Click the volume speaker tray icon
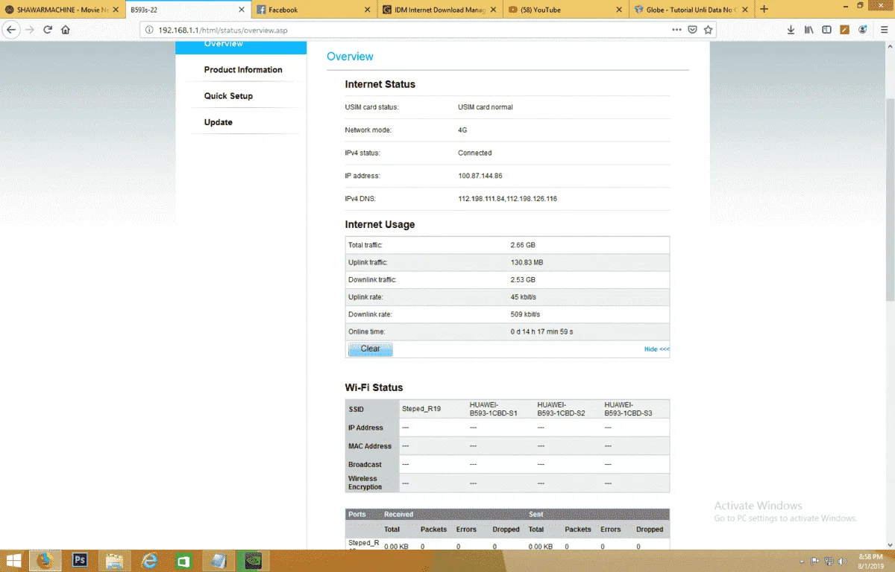895x572 pixels. tap(843, 561)
